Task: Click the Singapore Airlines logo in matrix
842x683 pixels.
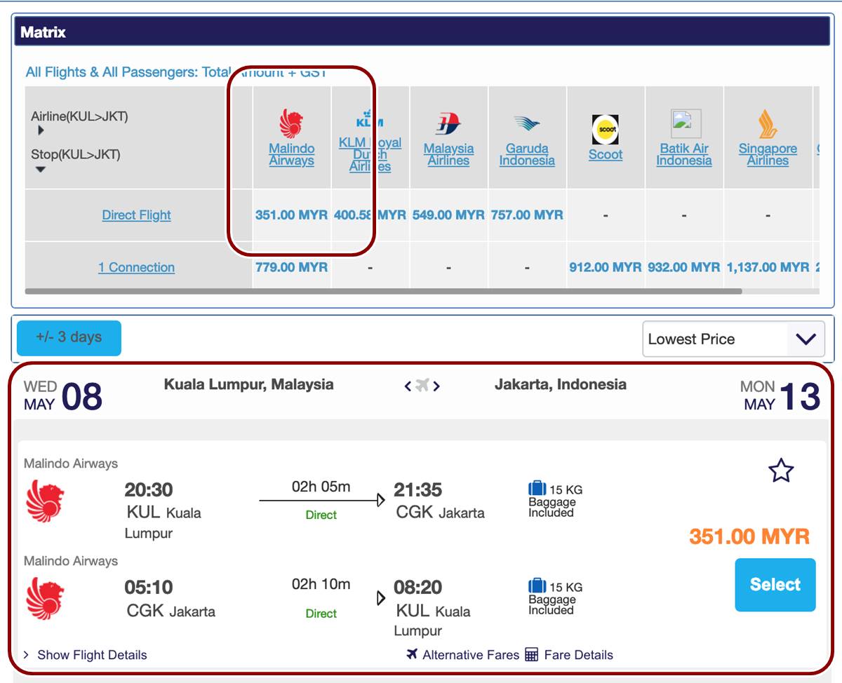Action: point(768,125)
